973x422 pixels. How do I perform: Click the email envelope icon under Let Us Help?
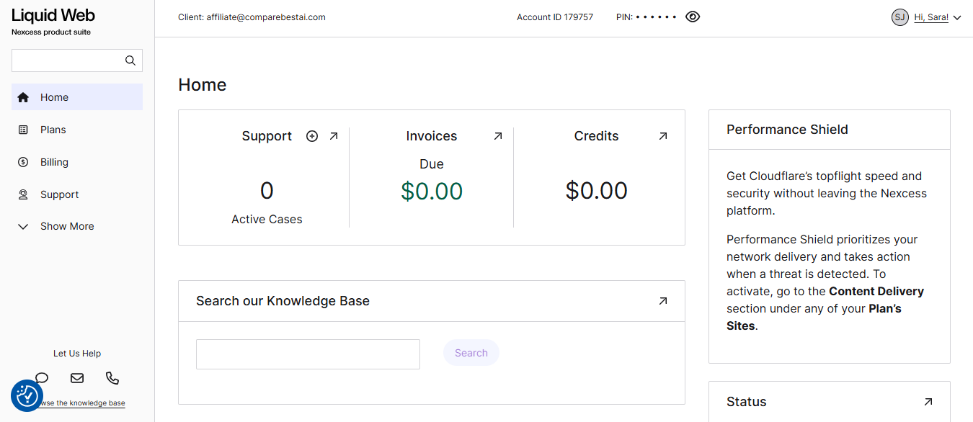[77, 378]
